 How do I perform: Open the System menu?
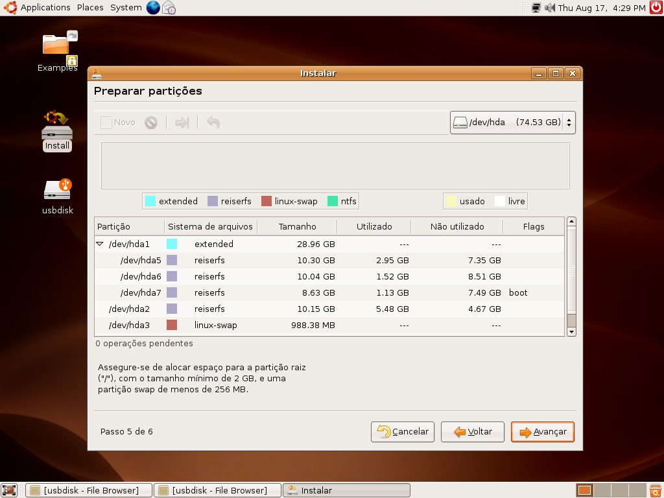point(126,8)
